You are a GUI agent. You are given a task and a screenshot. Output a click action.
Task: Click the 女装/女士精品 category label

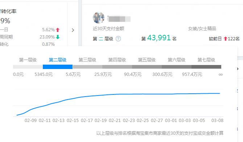tap(202, 29)
